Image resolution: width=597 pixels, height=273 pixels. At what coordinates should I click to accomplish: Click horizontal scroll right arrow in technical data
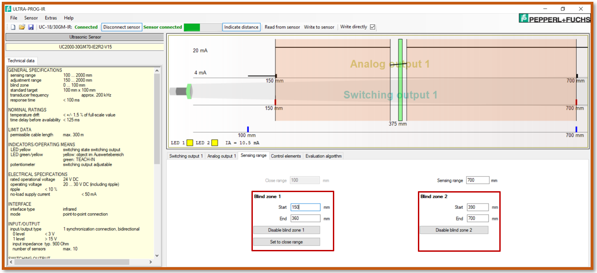click(x=152, y=262)
